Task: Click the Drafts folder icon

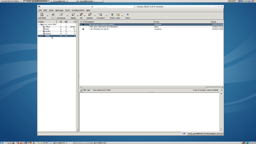Action: (x=44, y=31)
